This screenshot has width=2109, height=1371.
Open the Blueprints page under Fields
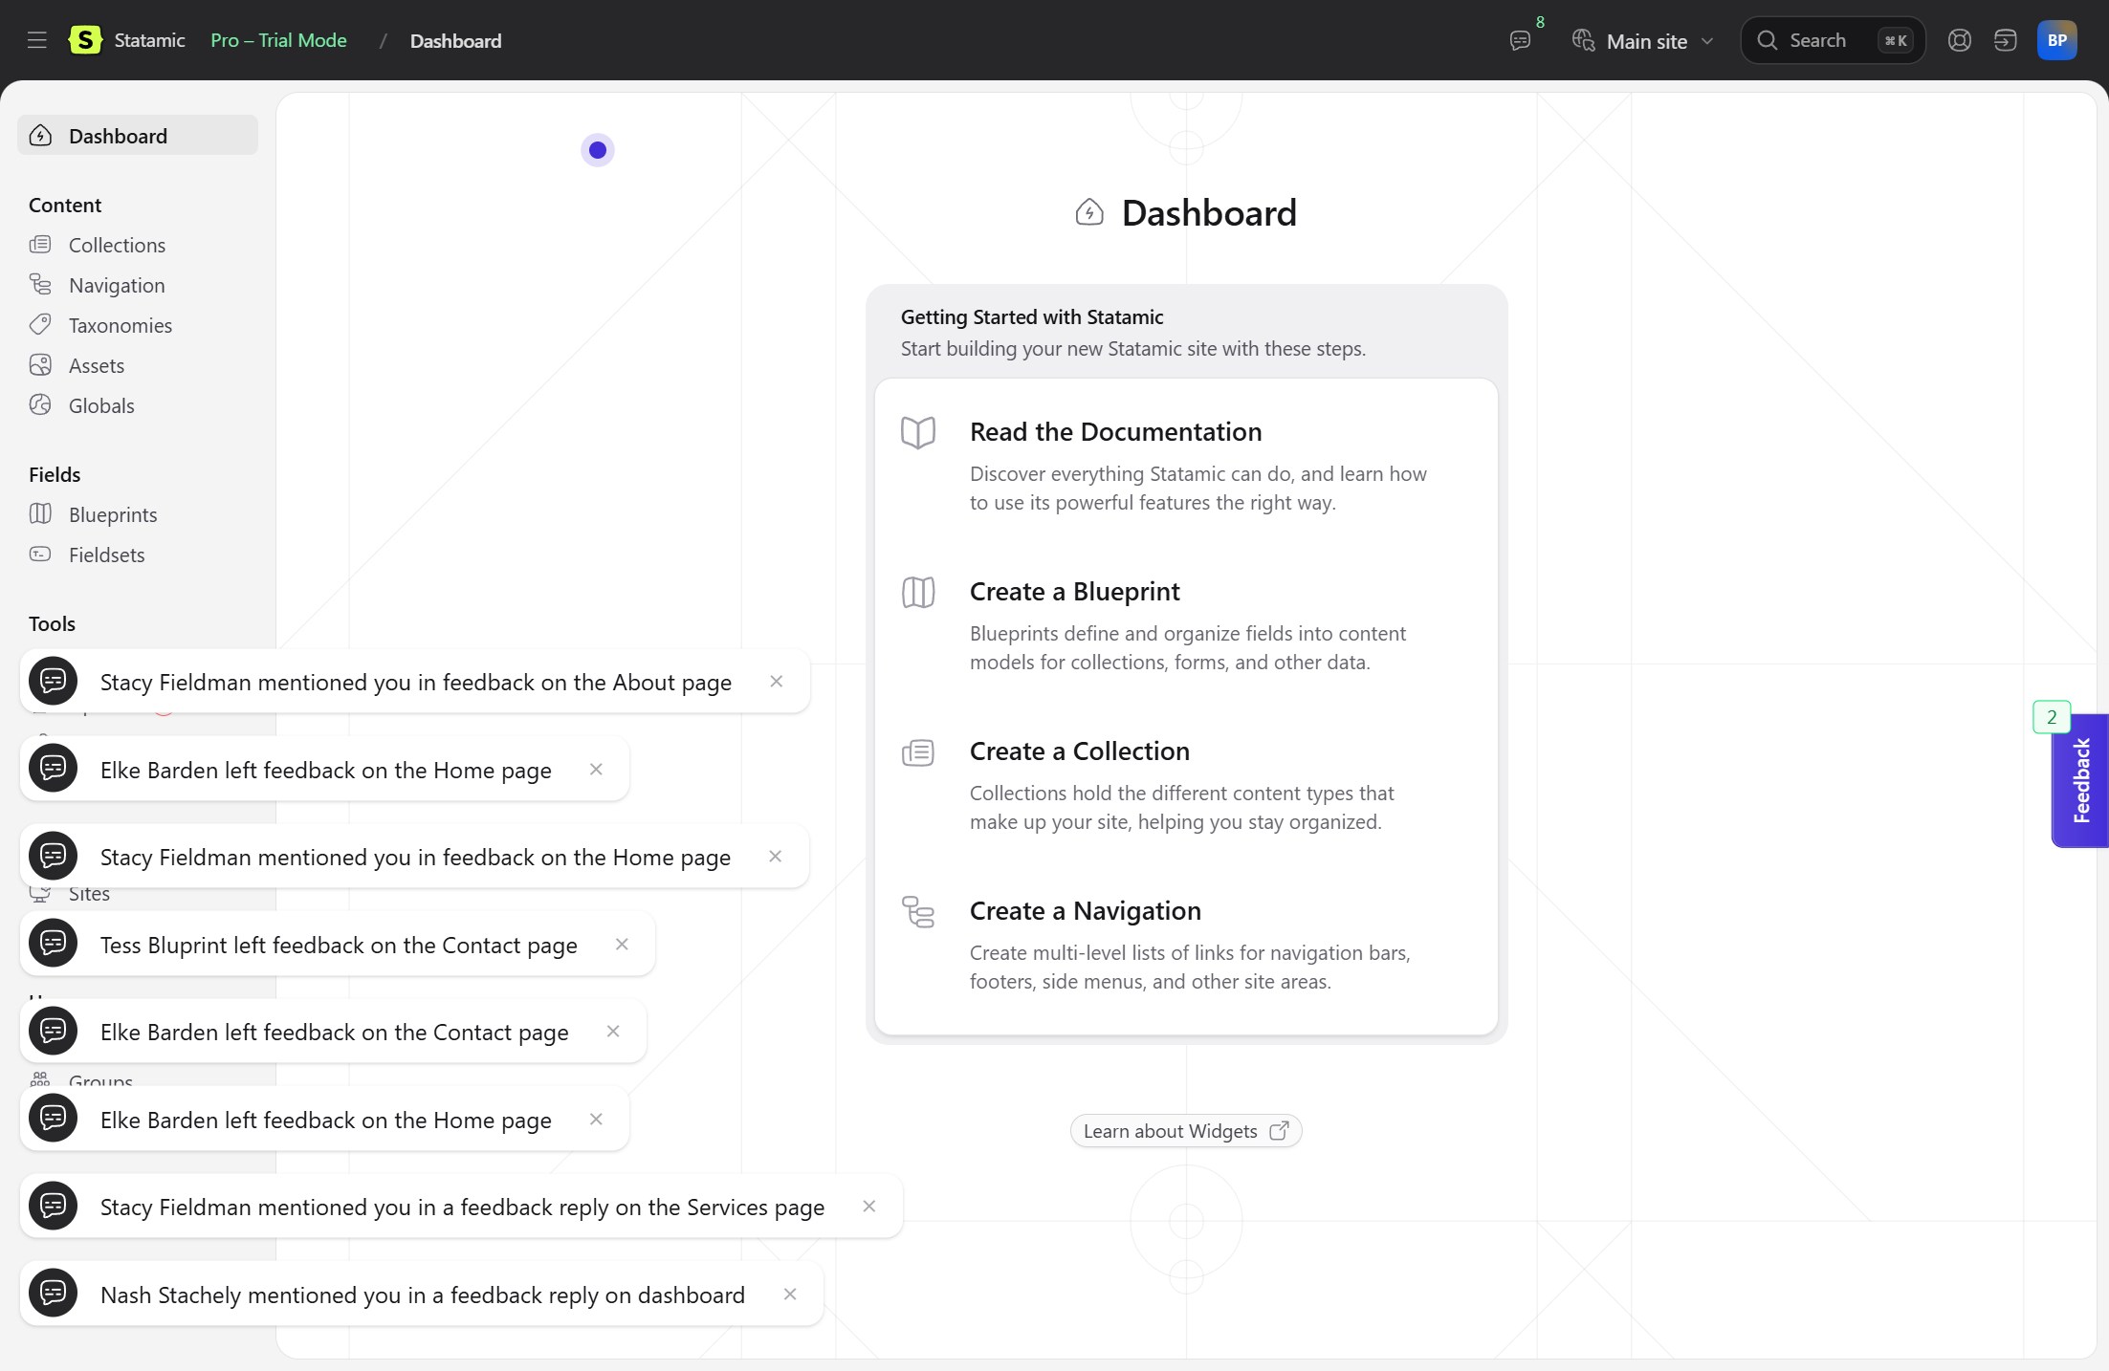coord(113,514)
